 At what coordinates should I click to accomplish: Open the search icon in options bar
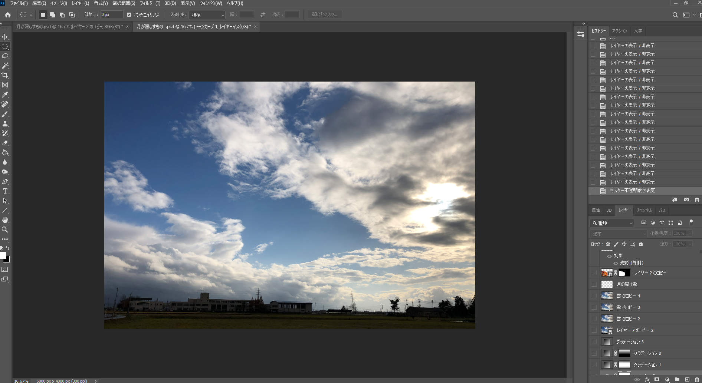click(x=675, y=15)
